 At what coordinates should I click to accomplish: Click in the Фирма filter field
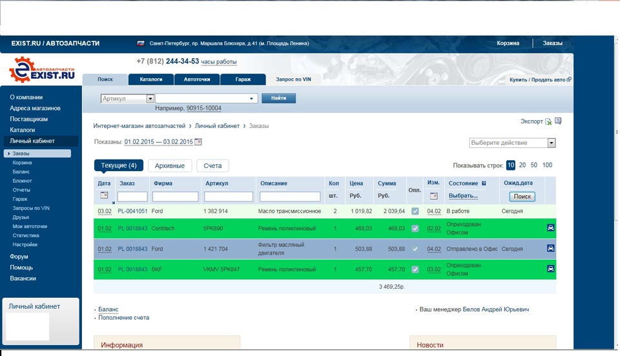click(x=175, y=196)
